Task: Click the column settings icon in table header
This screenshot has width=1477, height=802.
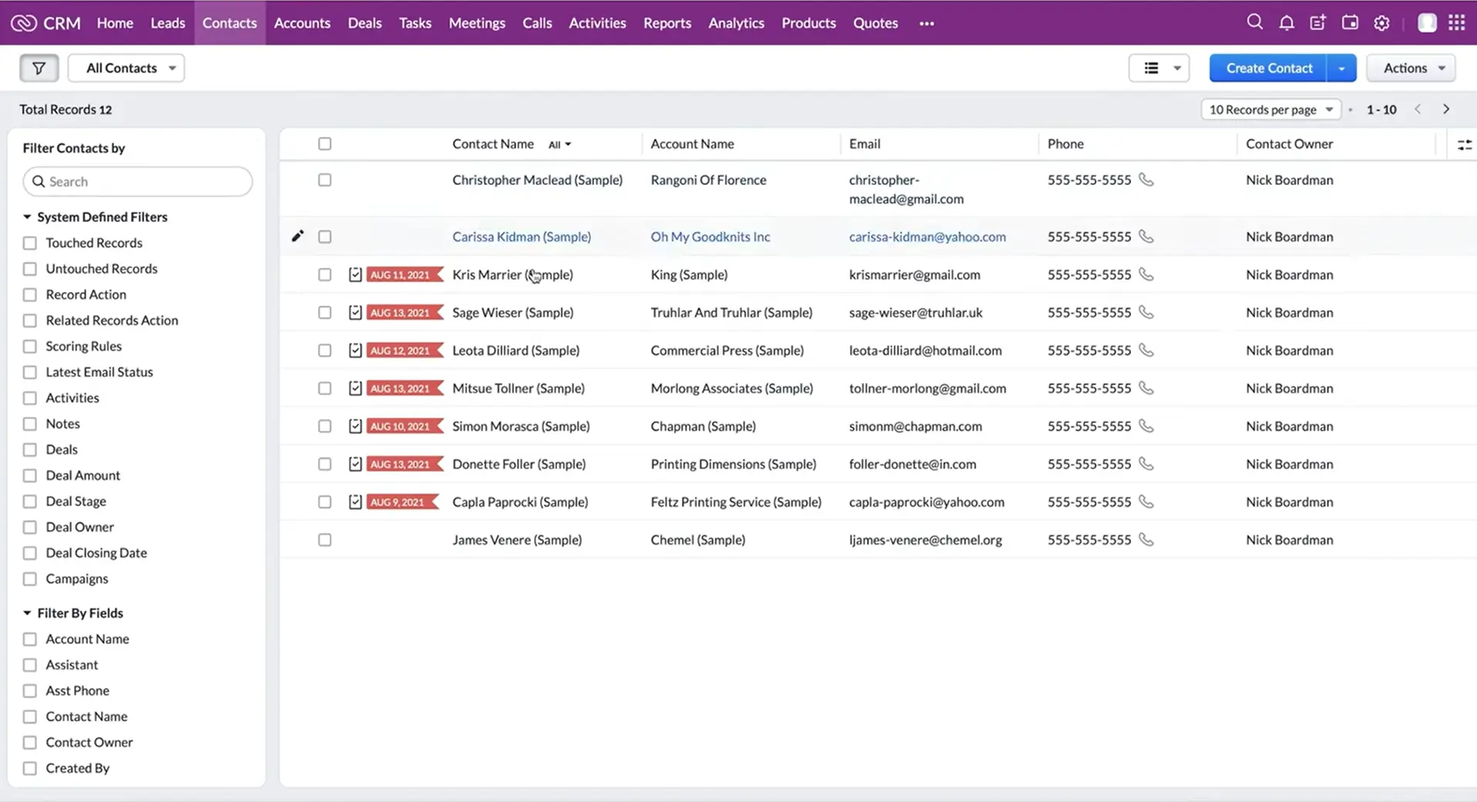Action: click(x=1464, y=144)
